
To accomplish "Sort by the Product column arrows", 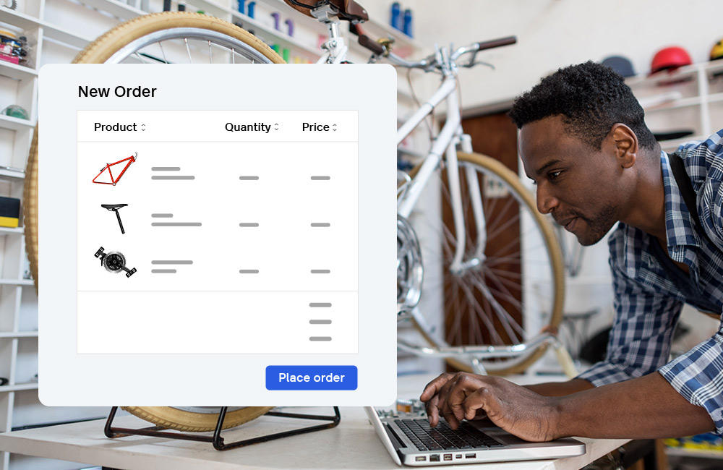I will click(x=143, y=127).
